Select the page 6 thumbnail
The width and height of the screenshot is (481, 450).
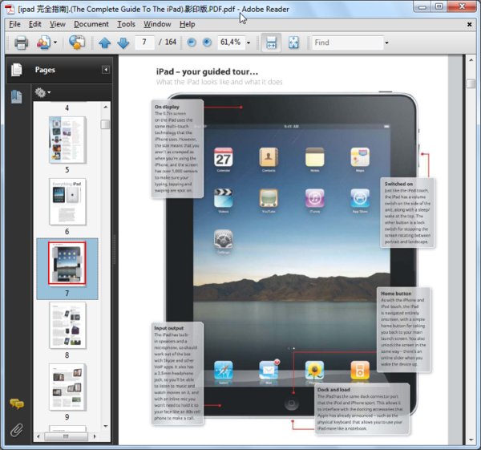(x=67, y=201)
